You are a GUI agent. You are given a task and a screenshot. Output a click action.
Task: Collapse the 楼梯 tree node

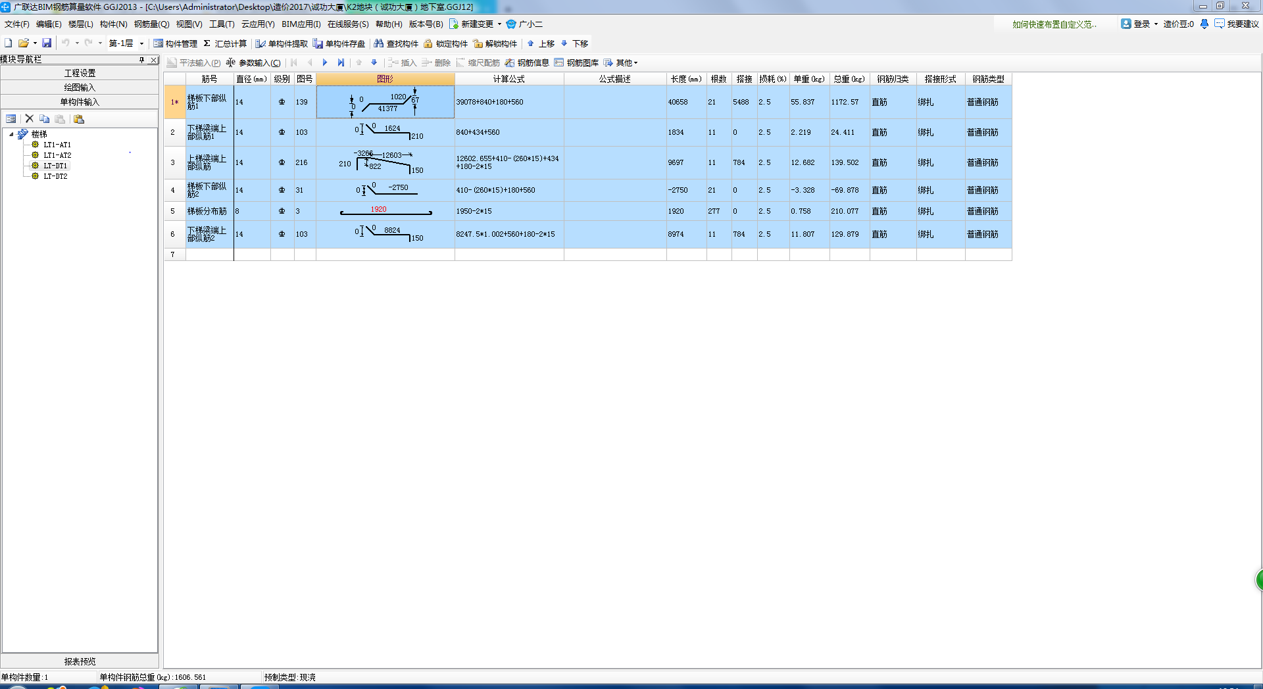(x=11, y=134)
